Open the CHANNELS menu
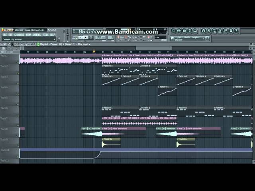This screenshot has width=255, height=191. 19,35
